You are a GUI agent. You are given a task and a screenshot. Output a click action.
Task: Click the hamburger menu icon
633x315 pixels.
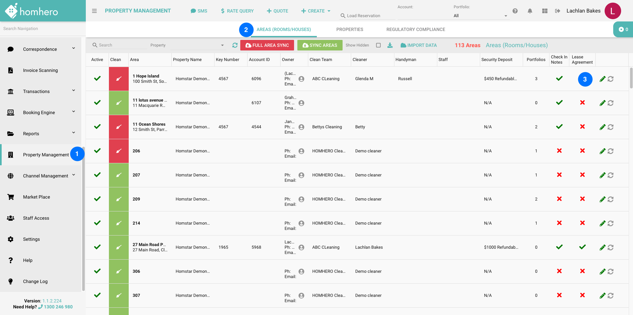[94, 11]
